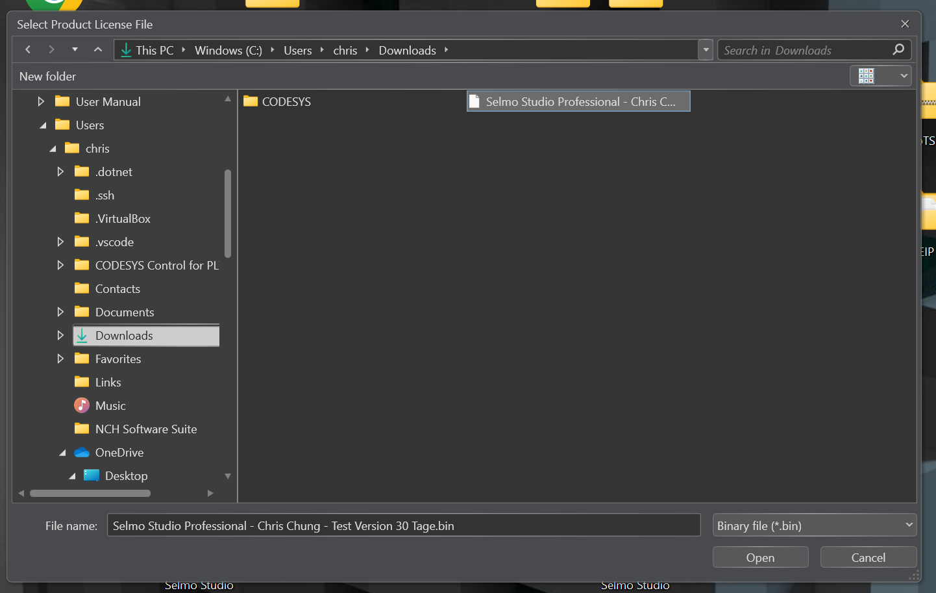Create a New folder

point(47,76)
